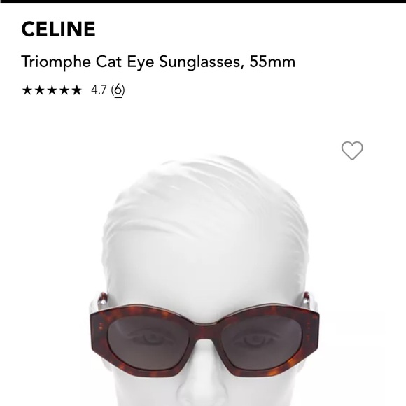
Task: Click the first star in the rating
Action: click(27, 90)
